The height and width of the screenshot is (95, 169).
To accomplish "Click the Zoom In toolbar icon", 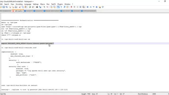I will 44,7.
